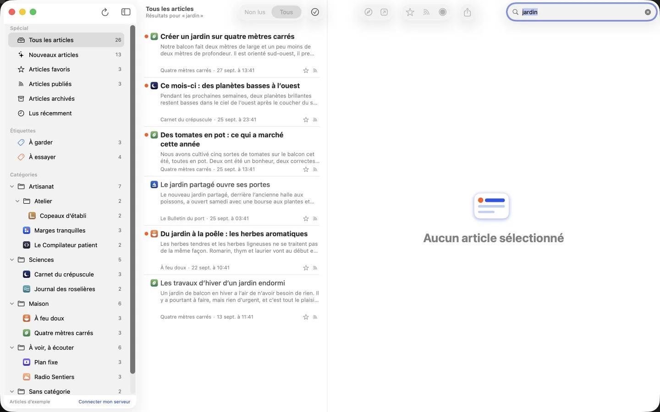Image resolution: width=660 pixels, height=412 pixels.
Task: Click the Sciences folder icon
Action: click(21, 260)
